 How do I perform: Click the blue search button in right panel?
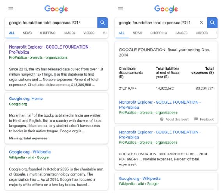coord(212,23)
